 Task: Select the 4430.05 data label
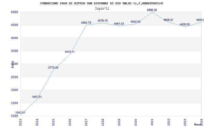185,24
